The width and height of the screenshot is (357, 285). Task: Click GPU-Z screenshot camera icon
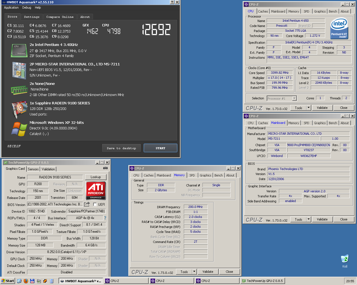(x=105, y=168)
